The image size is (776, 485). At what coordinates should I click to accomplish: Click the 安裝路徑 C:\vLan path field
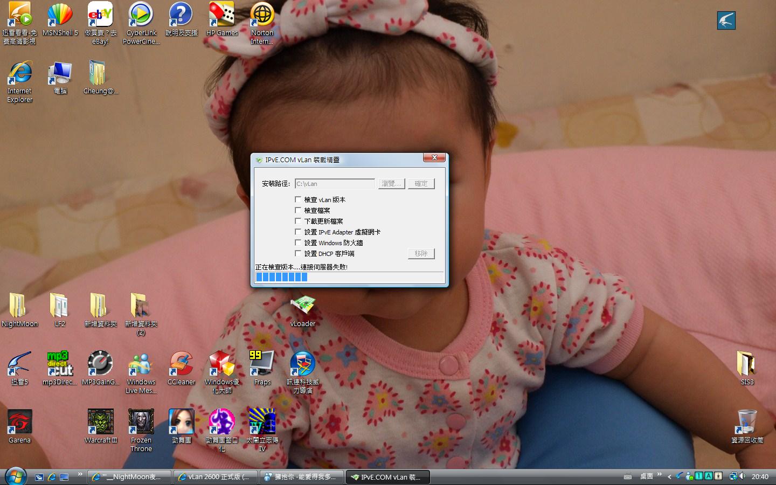pos(335,184)
